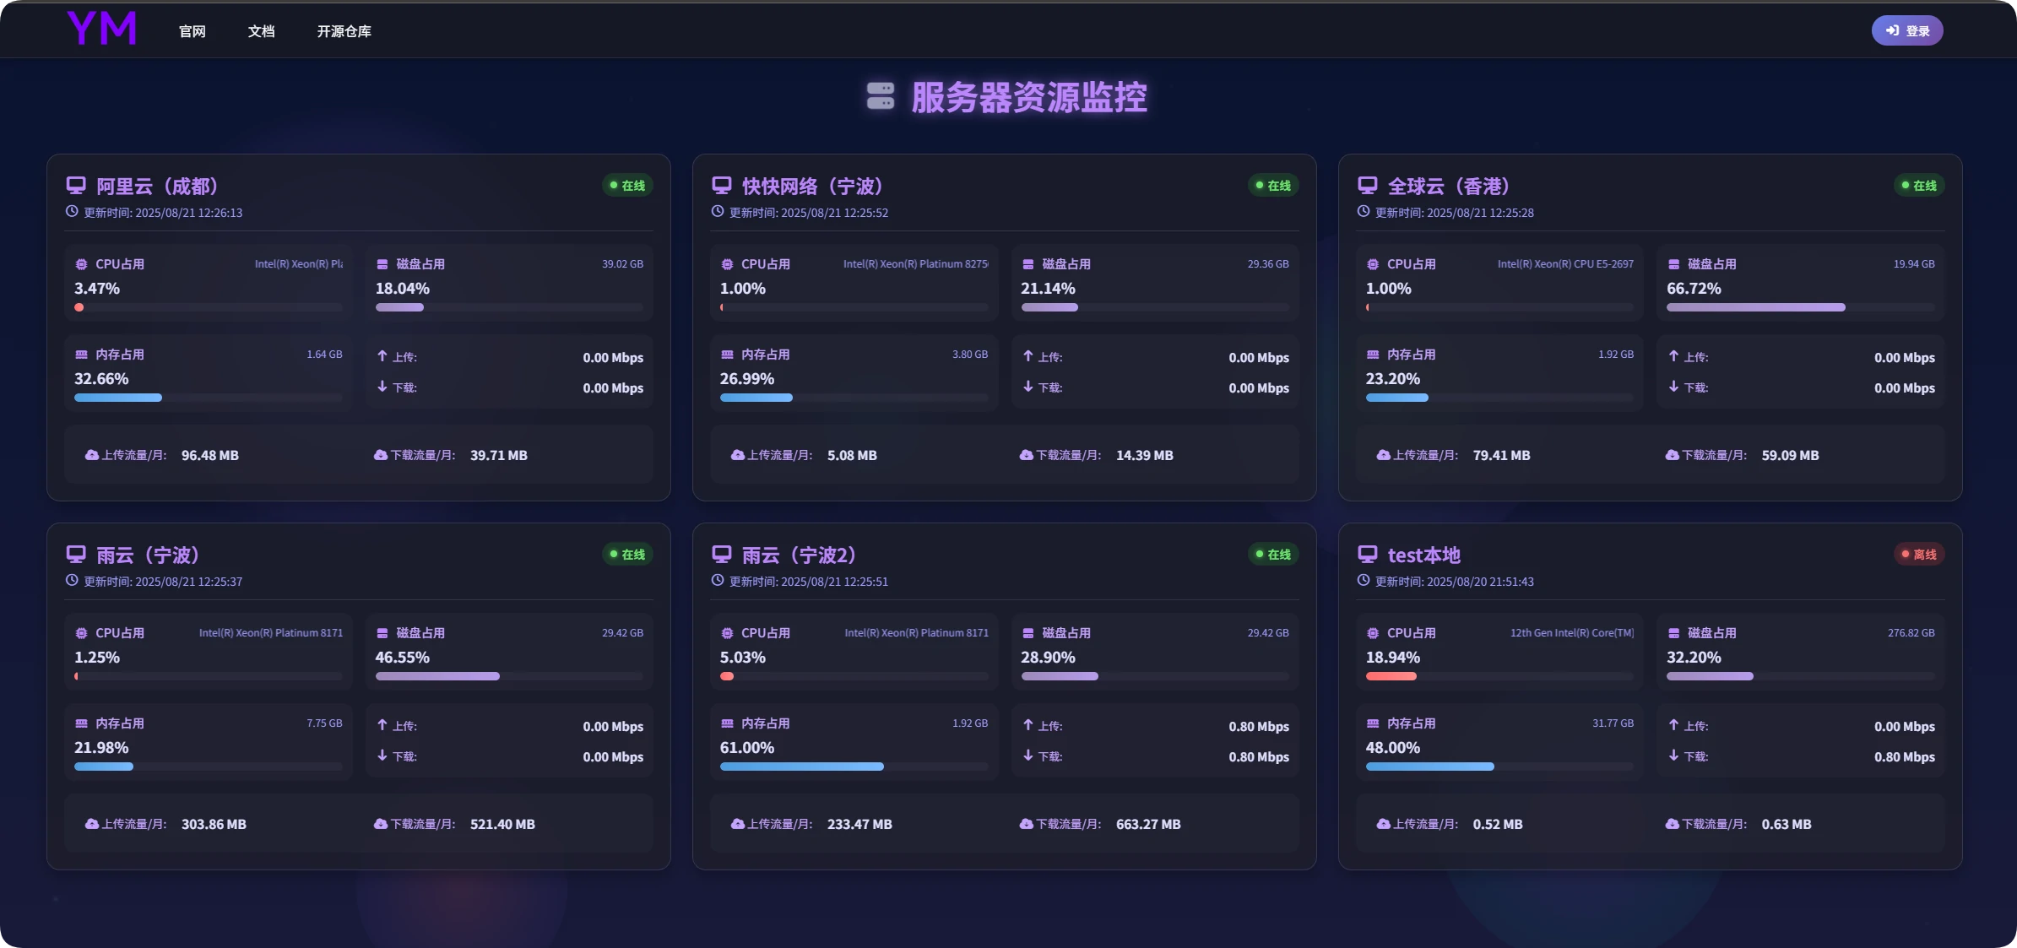Click the 3.47% CPU value in 阿里云（成都）
The width and height of the screenshot is (2017, 948).
(97, 288)
